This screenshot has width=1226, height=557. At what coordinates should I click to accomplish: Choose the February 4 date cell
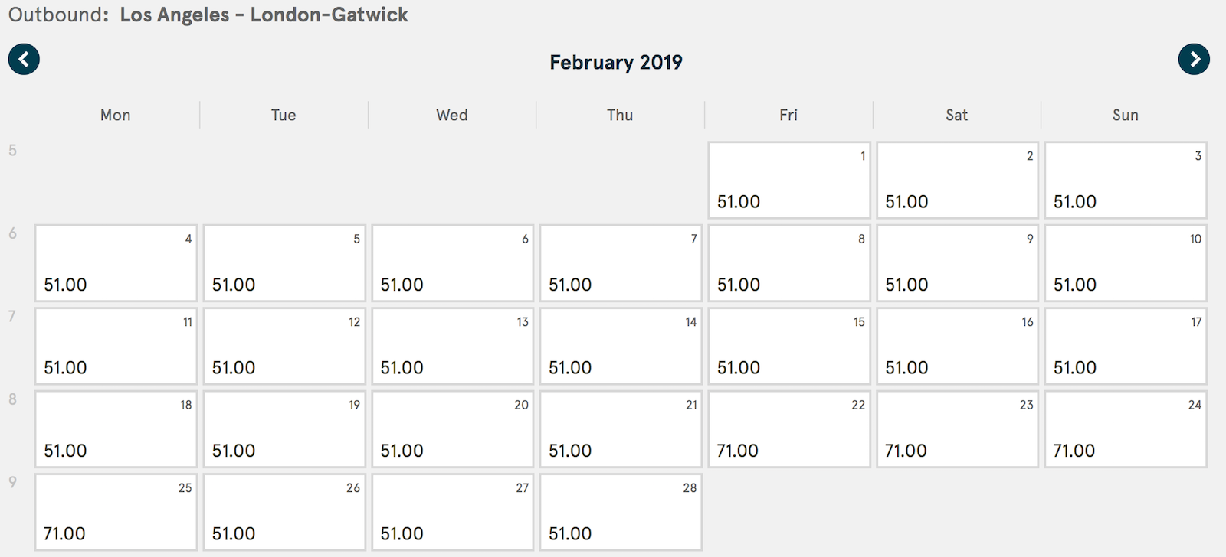pos(116,263)
